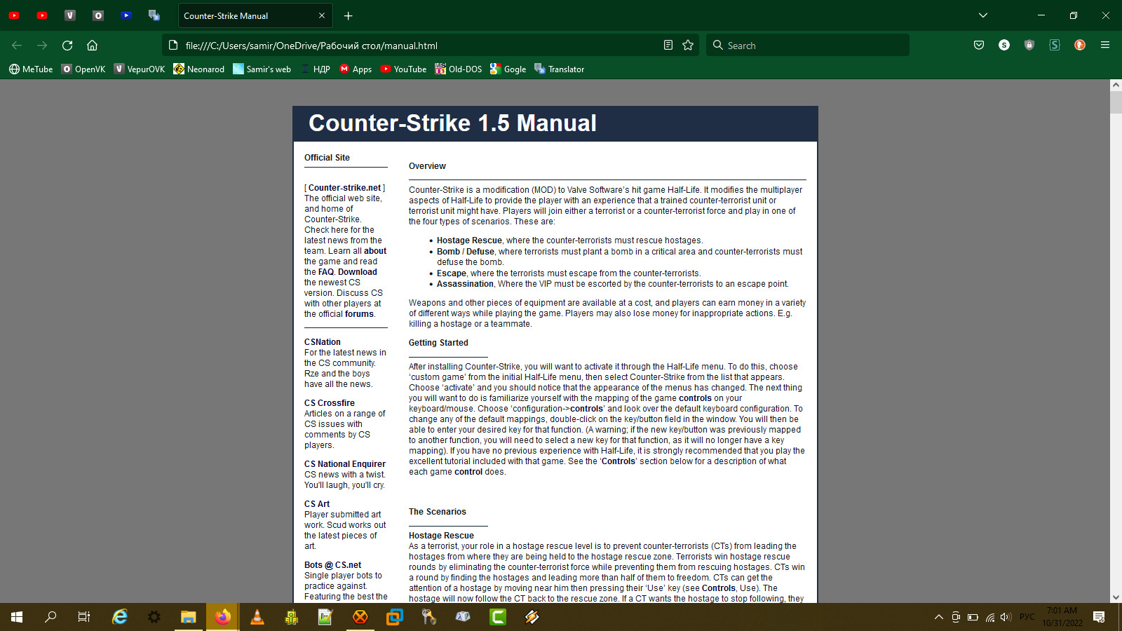
Task: Visit the CSNation link
Action: tap(323, 342)
